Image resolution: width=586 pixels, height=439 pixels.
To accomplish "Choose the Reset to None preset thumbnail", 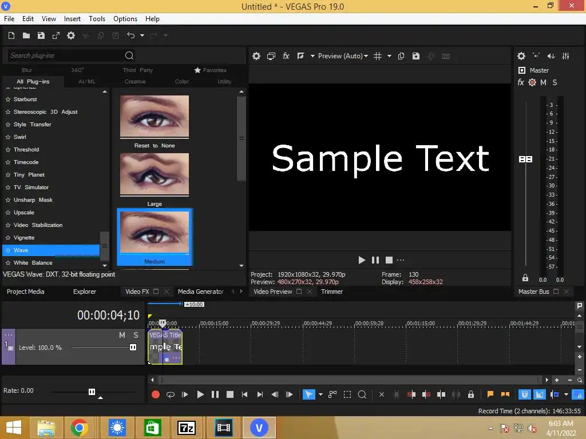I will [155, 116].
